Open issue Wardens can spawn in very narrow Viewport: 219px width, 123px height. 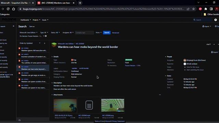click(x=33, y=86)
